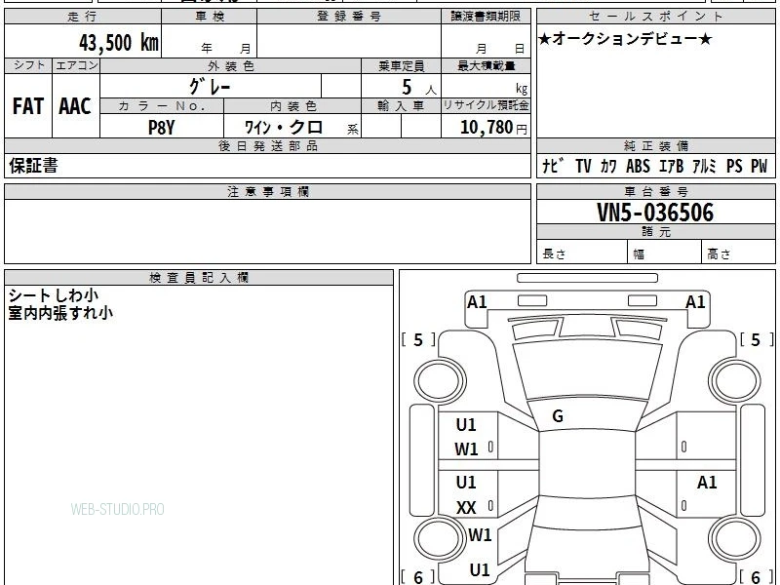This screenshot has height=585, width=780.
Task: Click the セールスポイント section header
Action: click(x=655, y=17)
